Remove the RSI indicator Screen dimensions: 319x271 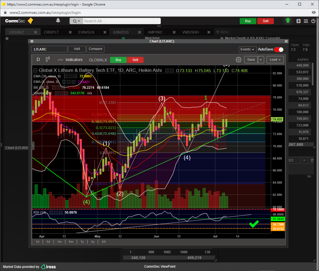click(61, 212)
